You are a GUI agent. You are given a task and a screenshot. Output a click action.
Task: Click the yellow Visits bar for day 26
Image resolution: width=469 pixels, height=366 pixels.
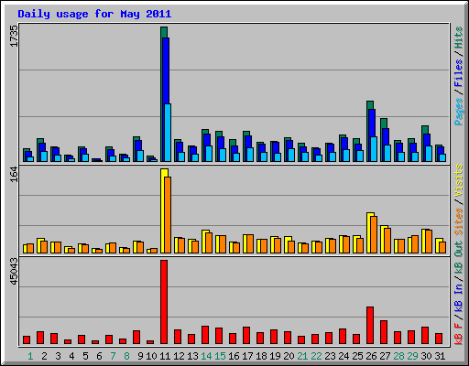click(x=369, y=232)
